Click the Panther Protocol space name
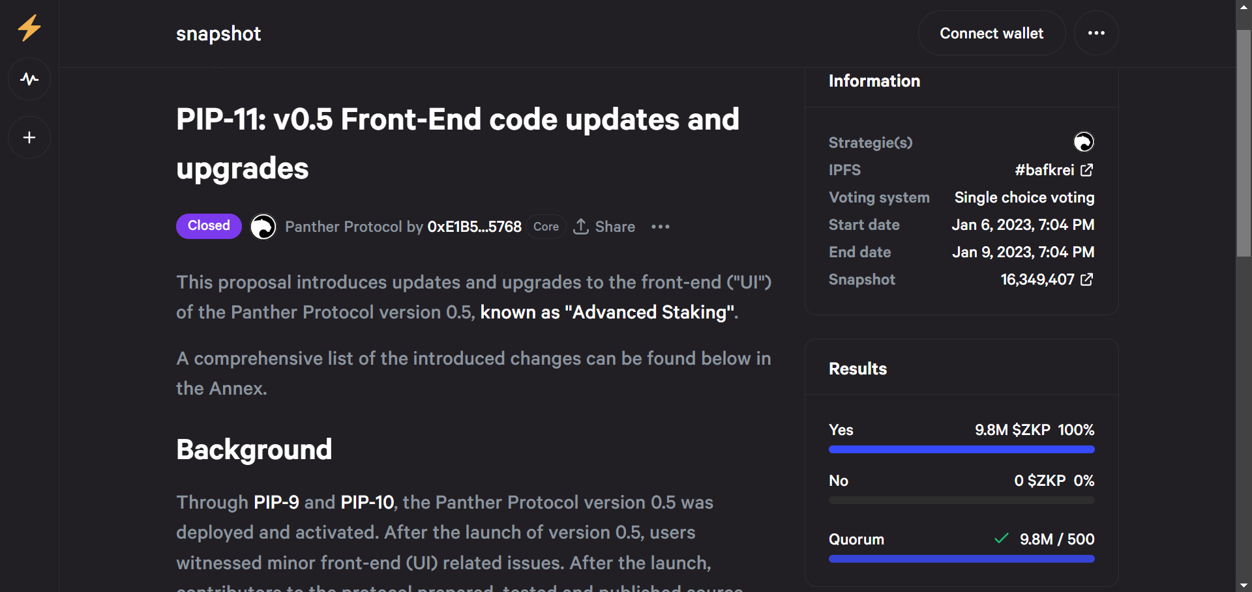Screen dimensions: 1252x592 (344, 227)
